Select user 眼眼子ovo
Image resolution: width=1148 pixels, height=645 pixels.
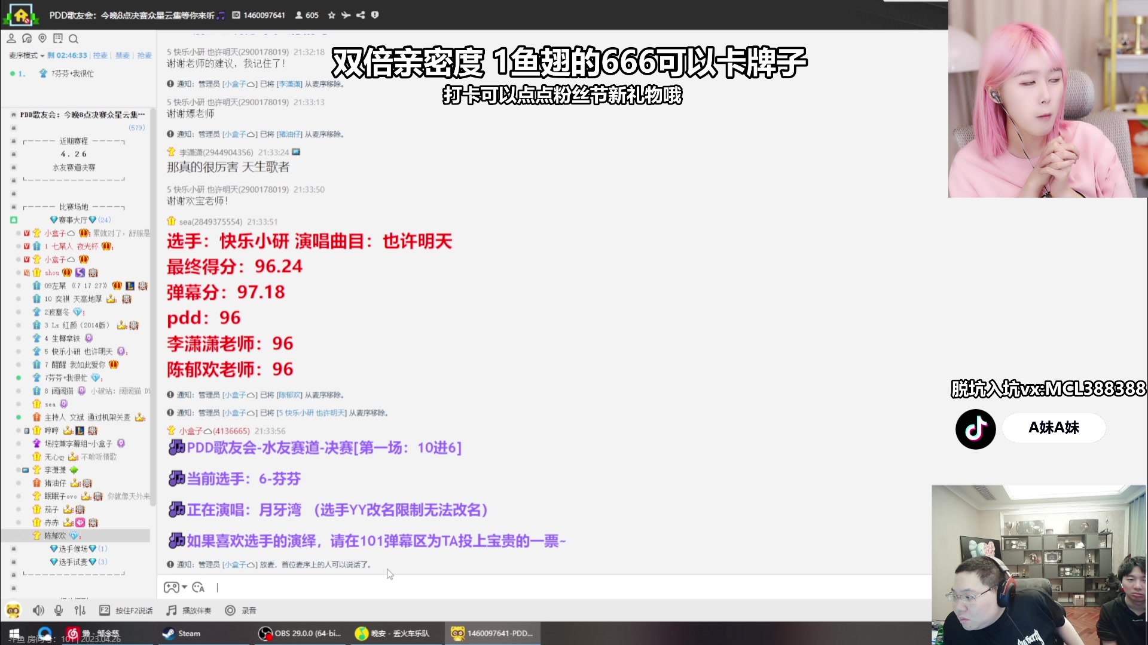(x=60, y=496)
